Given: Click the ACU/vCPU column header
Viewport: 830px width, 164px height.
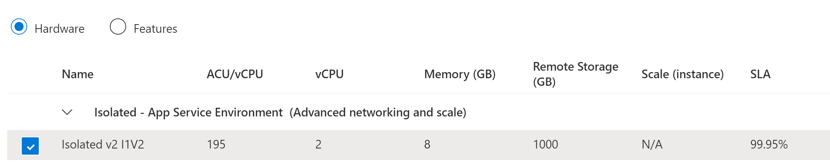Looking at the screenshot, I should click(x=235, y=74).
